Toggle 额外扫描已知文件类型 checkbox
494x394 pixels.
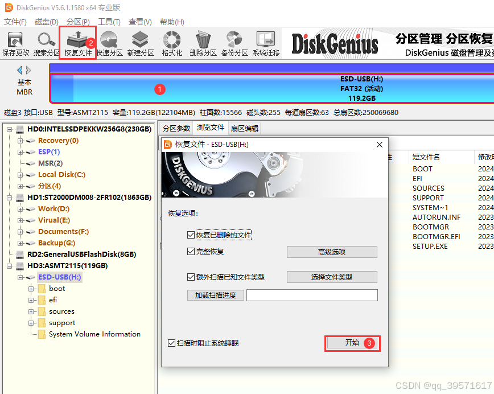pyautogui.click(x=191, y=277)
